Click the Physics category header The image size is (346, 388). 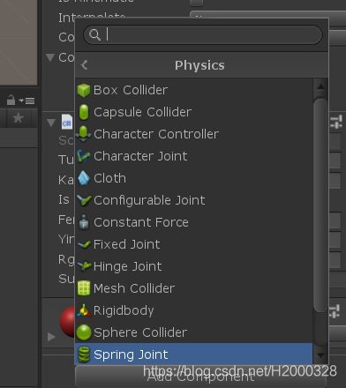[x=201, y=65]
